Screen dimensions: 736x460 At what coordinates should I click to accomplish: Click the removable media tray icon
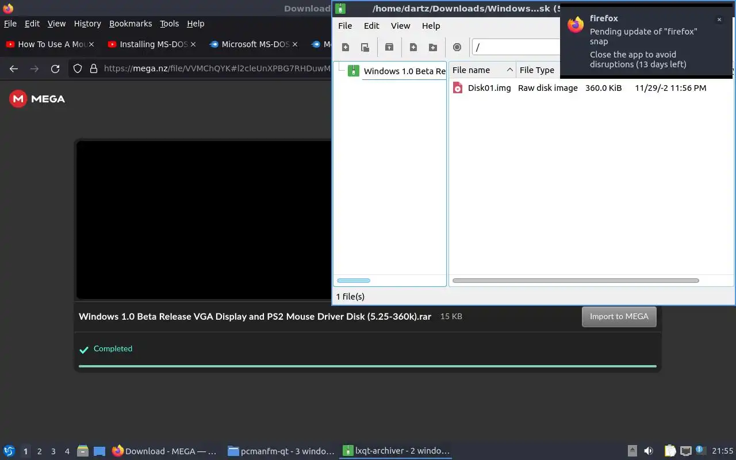[x=632, y=451]
